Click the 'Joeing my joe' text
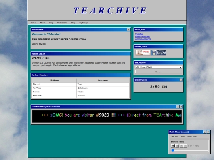Image resolution: width=214 pixels, height=160 pixels. coord(39,44)
